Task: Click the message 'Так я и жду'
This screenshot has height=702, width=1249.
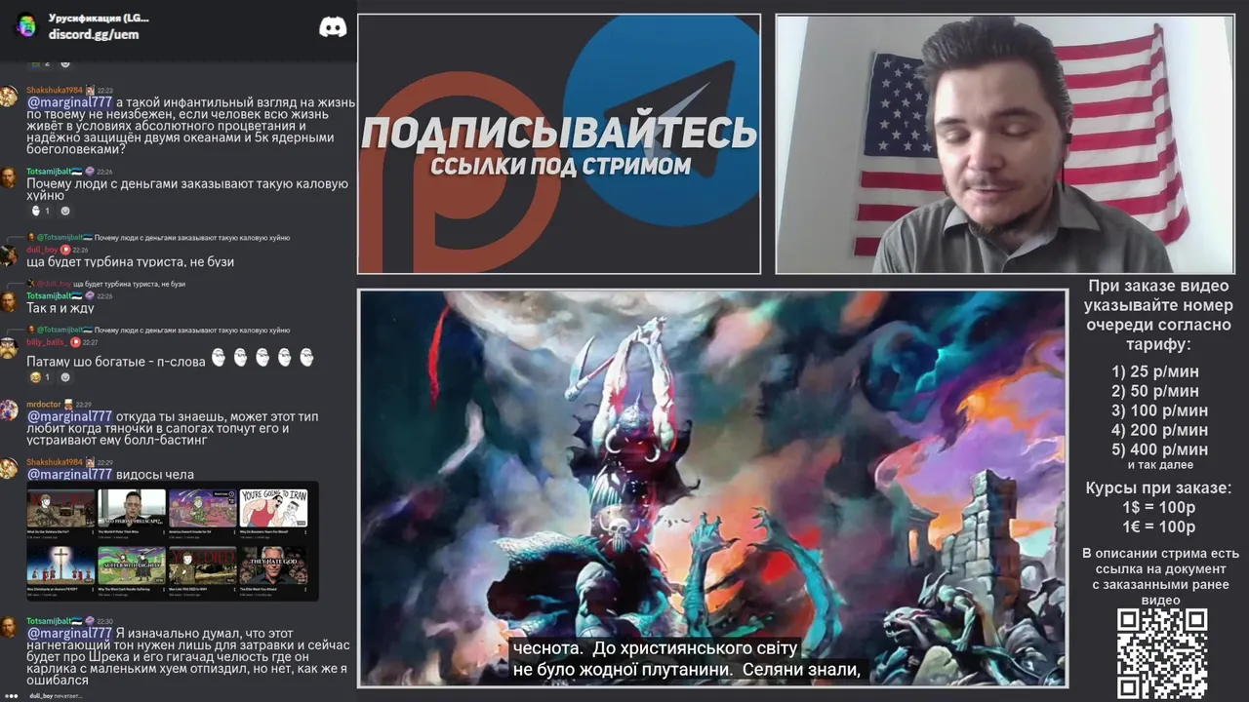Action: coord(60,308)
